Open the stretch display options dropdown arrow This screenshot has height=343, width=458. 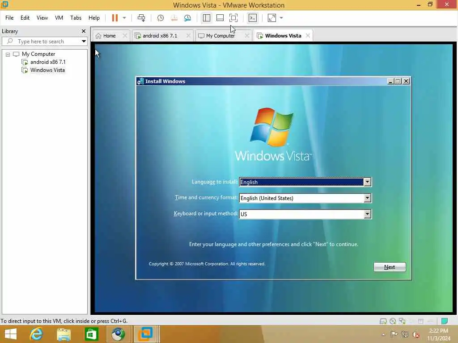pos(281,18)
